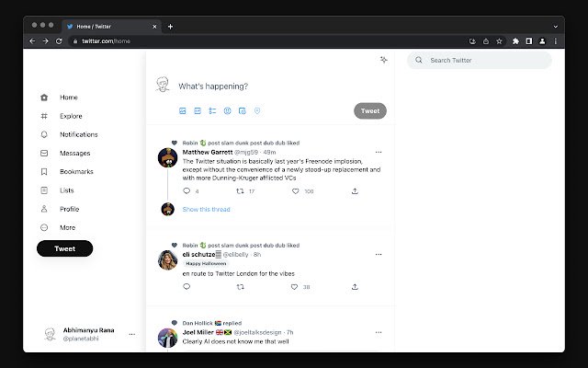This screenshot has width=588, height=368.
Task: Open the browser extensions puzzle icon
Action: tap(515, 41)
